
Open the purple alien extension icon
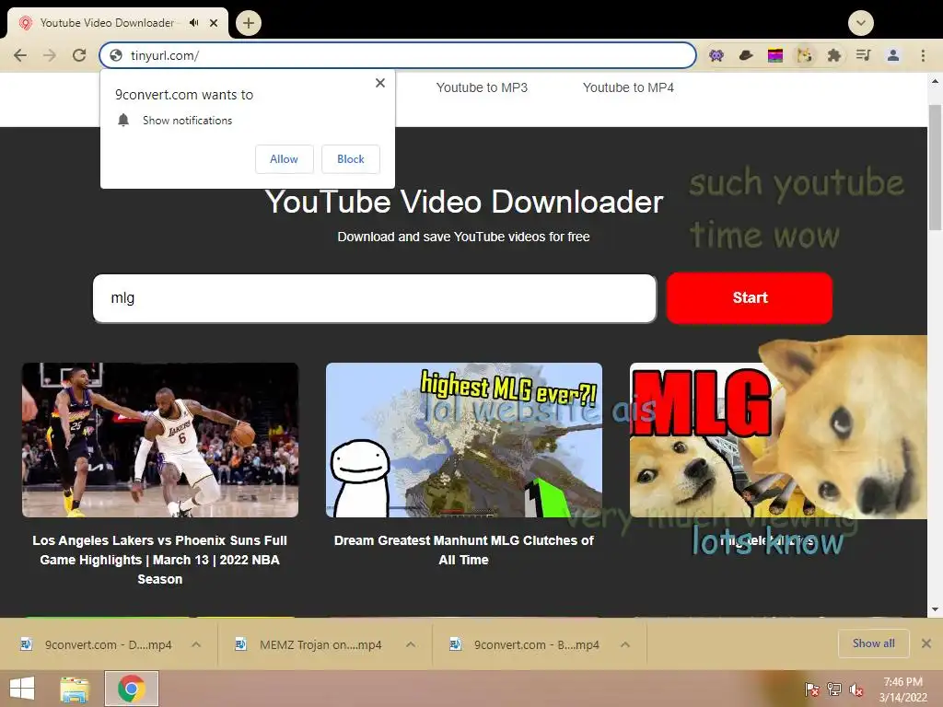(716, 55)
